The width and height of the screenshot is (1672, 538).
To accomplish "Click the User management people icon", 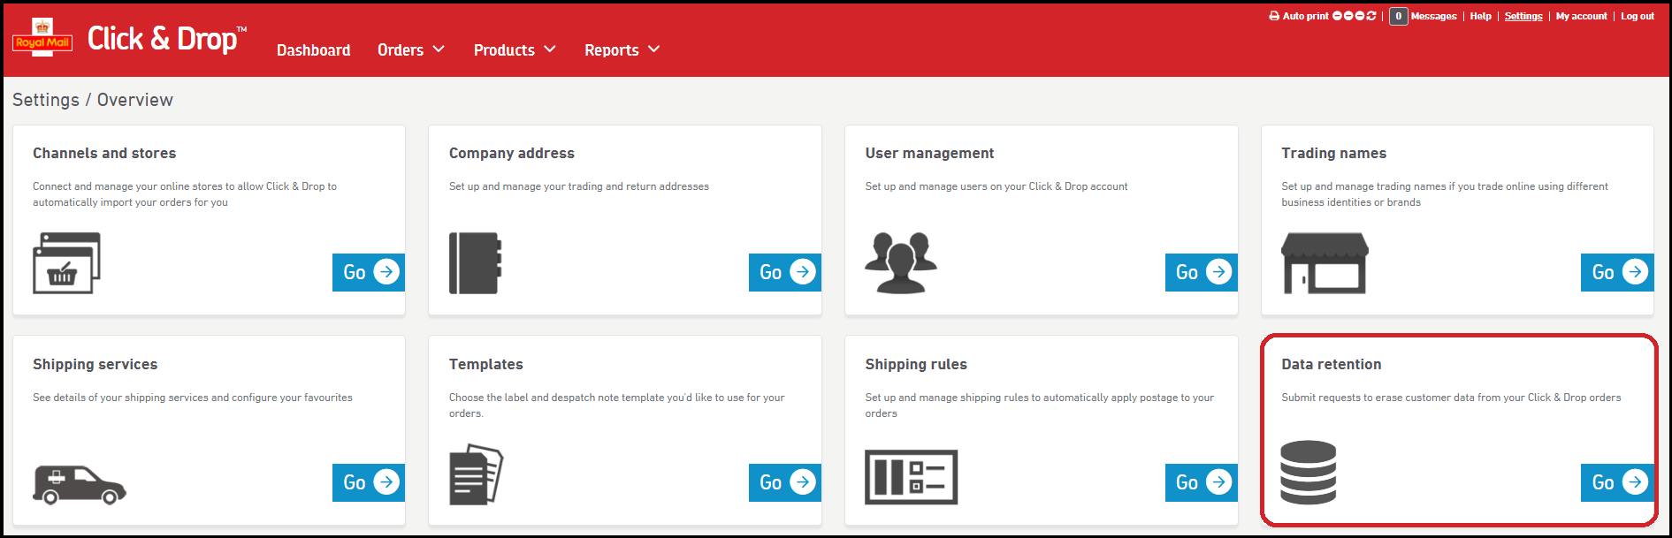I will pyautogui.click(x=901, y=262).
